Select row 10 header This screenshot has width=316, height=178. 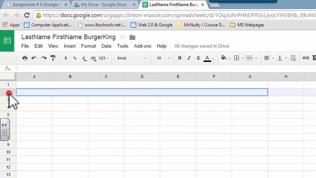(x=8, y=152)
